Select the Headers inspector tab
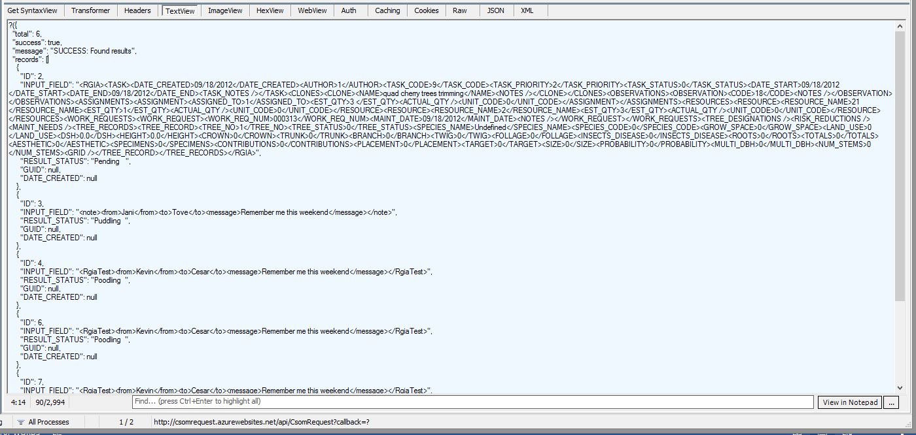Screen dimensions: 916x435 [x=137, y=10]
